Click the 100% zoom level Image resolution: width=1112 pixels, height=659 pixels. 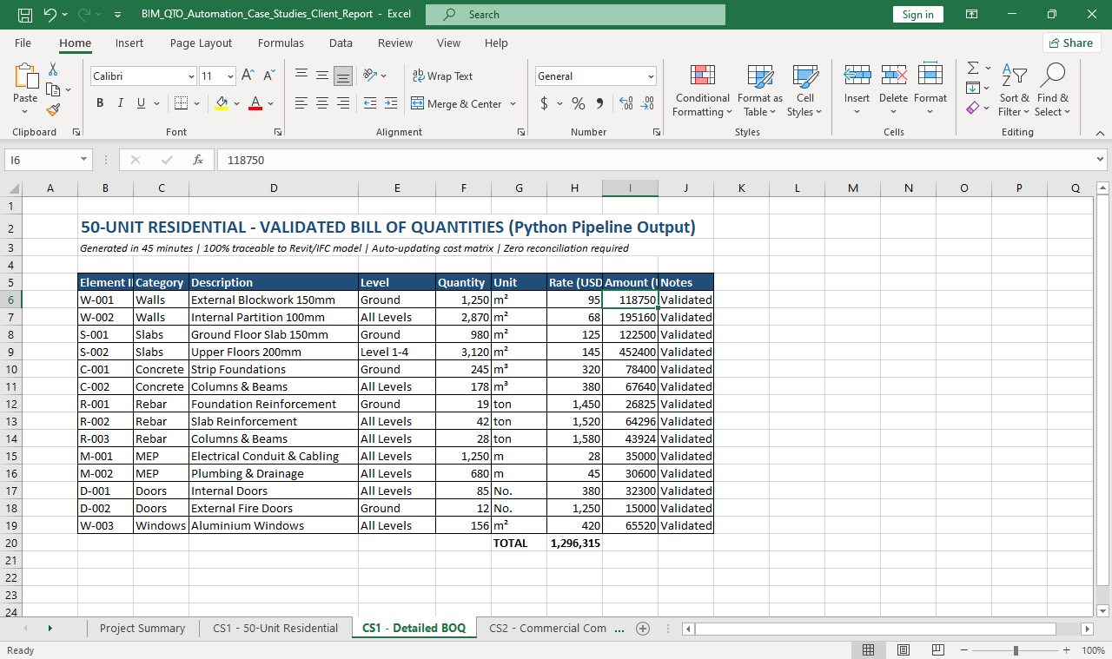click(x=1093, y=650)
